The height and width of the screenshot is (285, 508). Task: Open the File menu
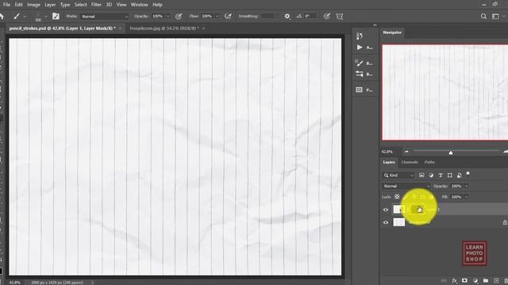pyautogui.click(x=6, y=5)
